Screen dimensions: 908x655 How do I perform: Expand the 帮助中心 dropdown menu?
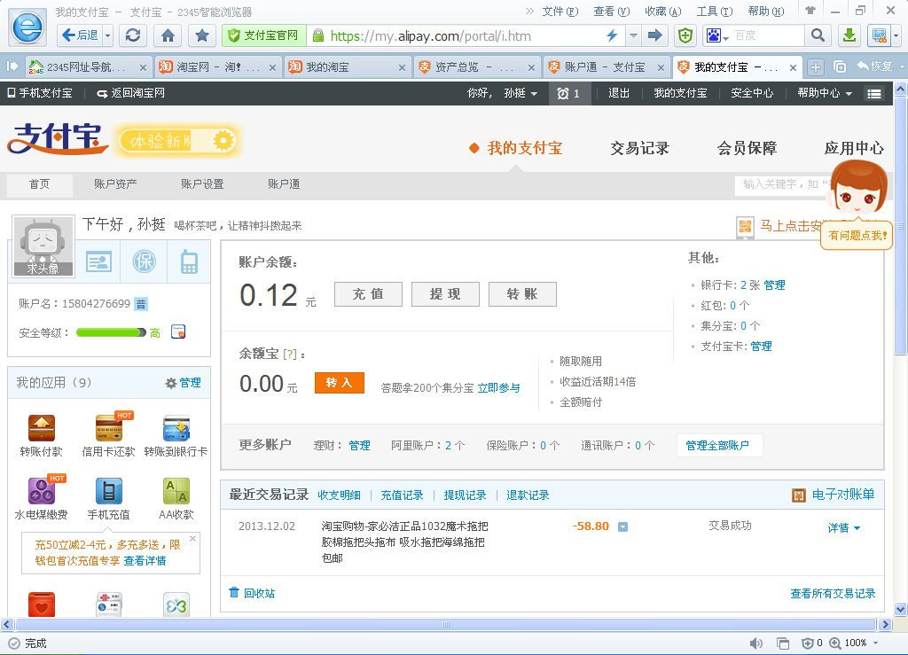coord(824,93)
